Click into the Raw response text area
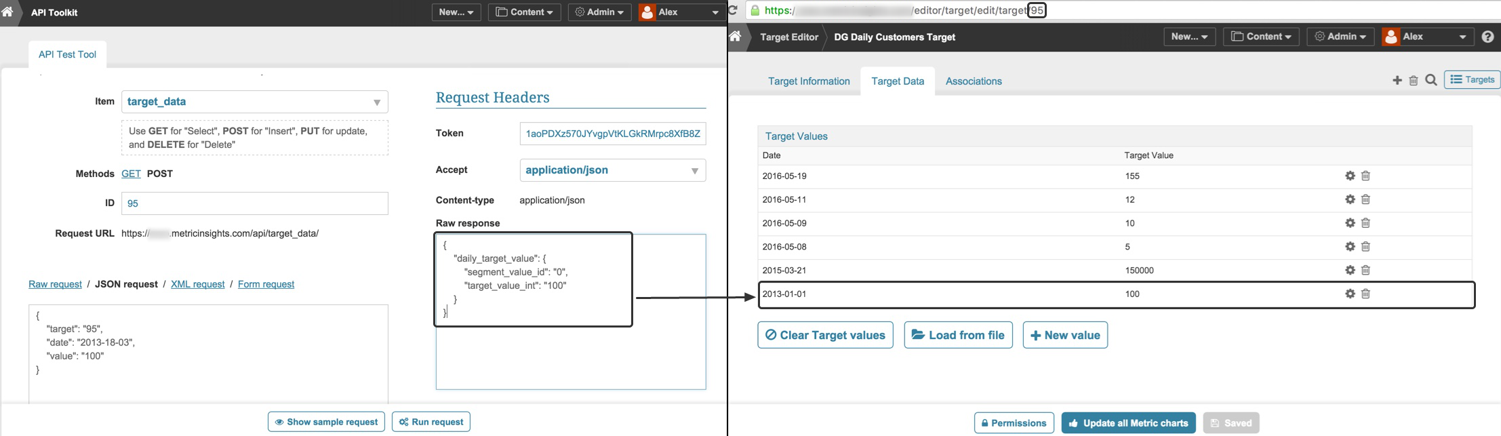This screenshot has height=436, width=1501. pos(571,312)
